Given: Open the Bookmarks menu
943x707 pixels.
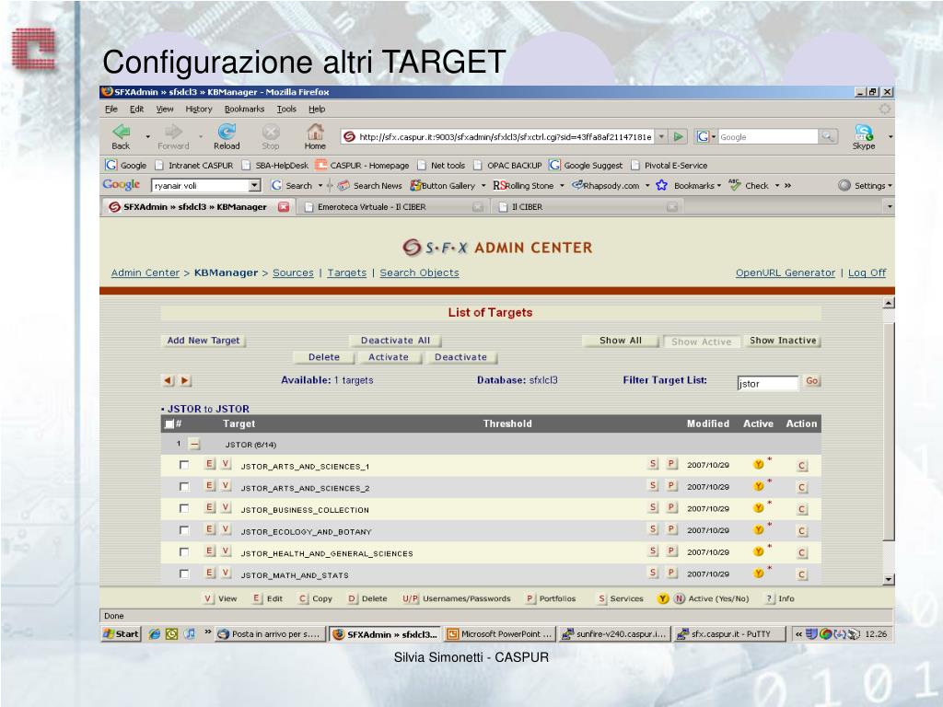Looking at the screenshot, I should click(x=244, y=109).
